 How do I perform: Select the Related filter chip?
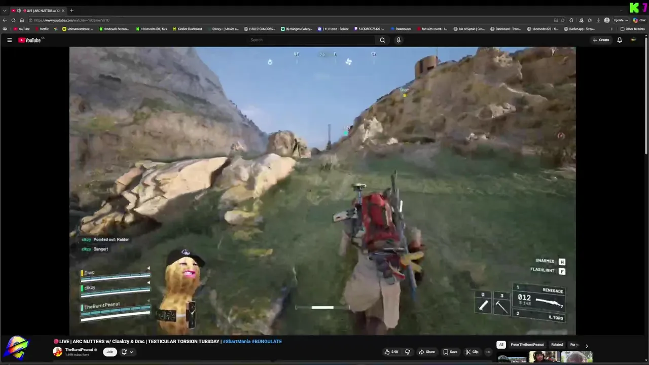pos(557,345)
